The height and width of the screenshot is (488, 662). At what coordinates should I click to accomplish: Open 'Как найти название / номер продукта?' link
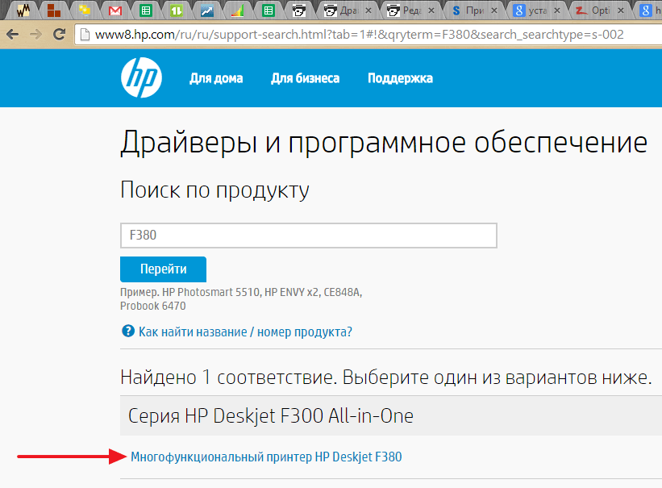click(245, 332)
